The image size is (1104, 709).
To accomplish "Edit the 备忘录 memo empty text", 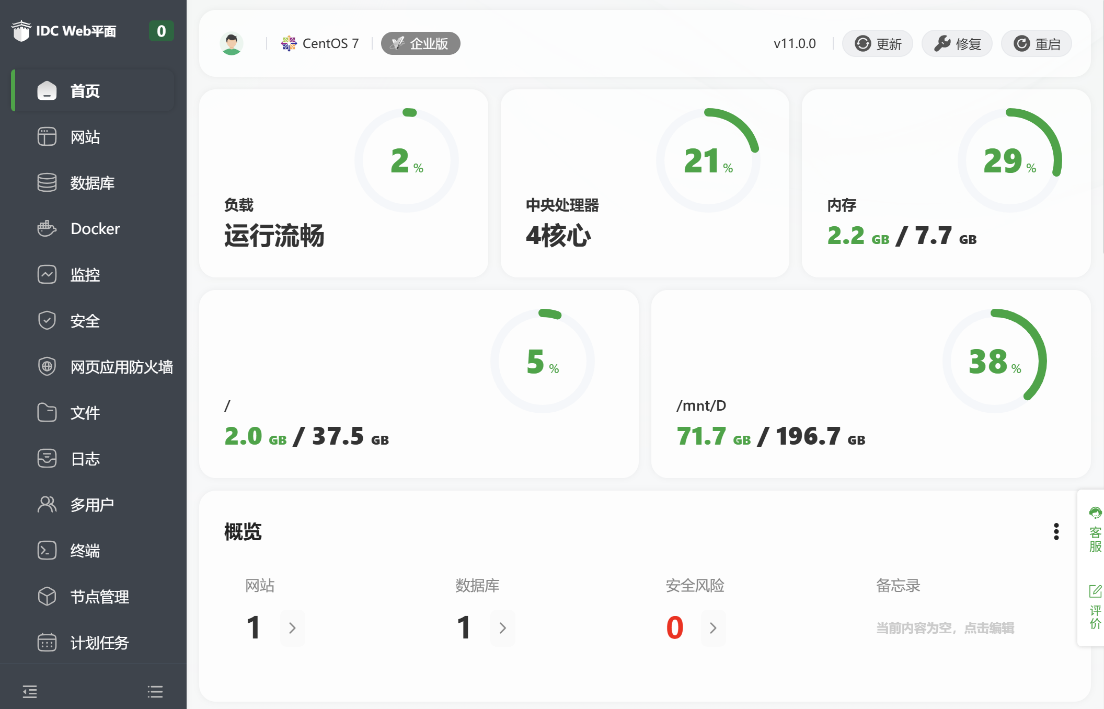I will (945, 628).
